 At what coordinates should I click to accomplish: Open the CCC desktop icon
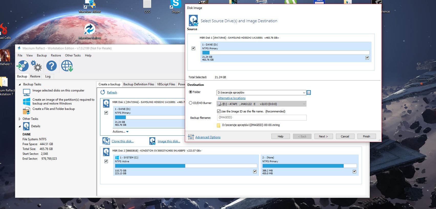click(147, 7)
